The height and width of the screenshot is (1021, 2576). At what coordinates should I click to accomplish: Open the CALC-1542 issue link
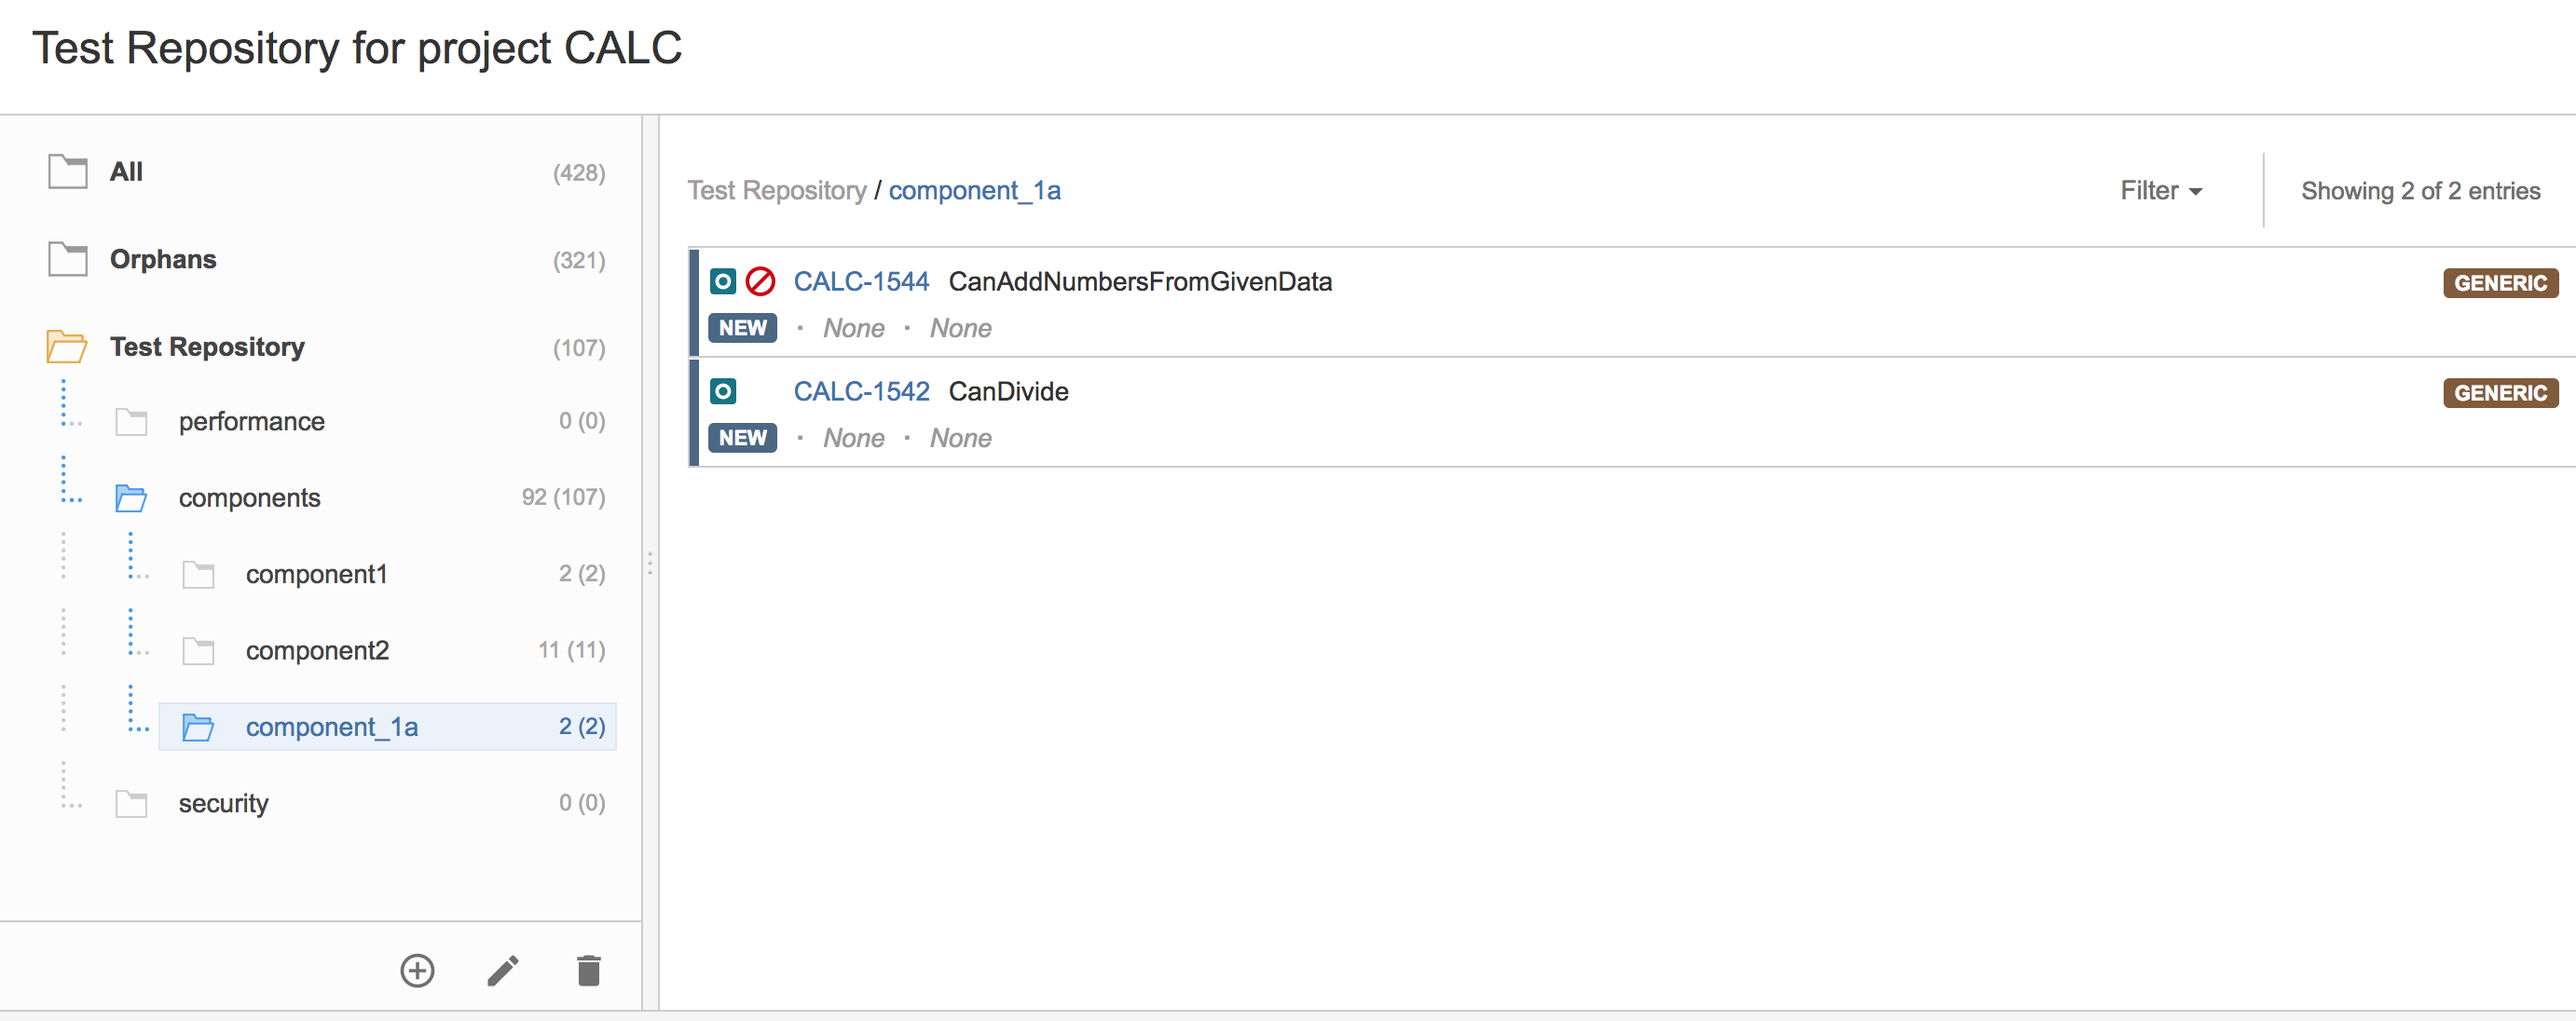click(861, 391)
